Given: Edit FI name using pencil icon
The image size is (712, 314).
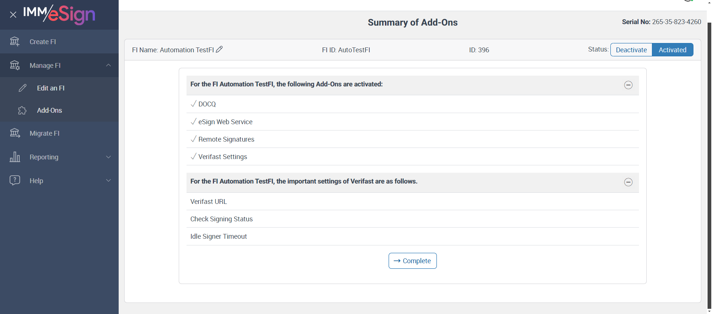Looking at the screenshot, I should pyautogui.click(x=219, y=49).
